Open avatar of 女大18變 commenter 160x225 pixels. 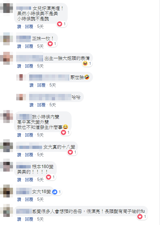[6, 191]
